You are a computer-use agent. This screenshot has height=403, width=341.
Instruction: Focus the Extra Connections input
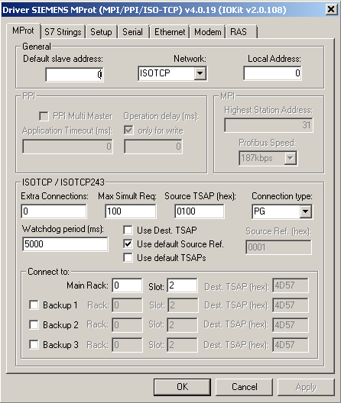[x=54, y=211]
